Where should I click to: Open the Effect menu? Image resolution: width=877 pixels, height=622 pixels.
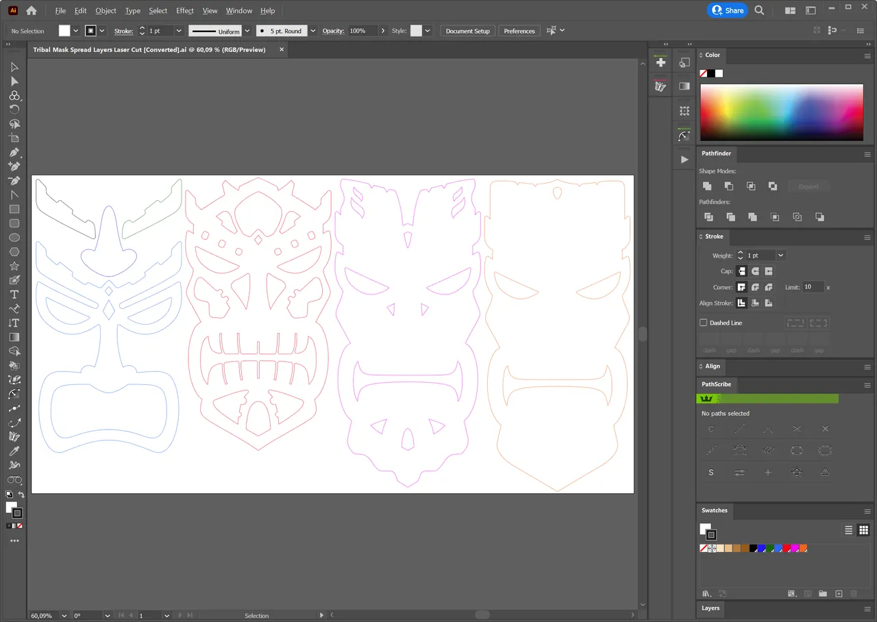coord(185,10)
